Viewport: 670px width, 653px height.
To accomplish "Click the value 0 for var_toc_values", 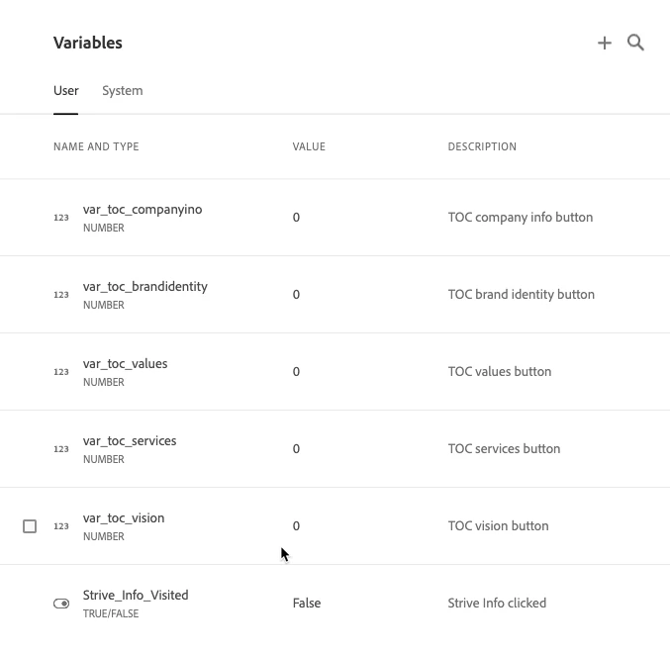I will click(x=296, y=372).
